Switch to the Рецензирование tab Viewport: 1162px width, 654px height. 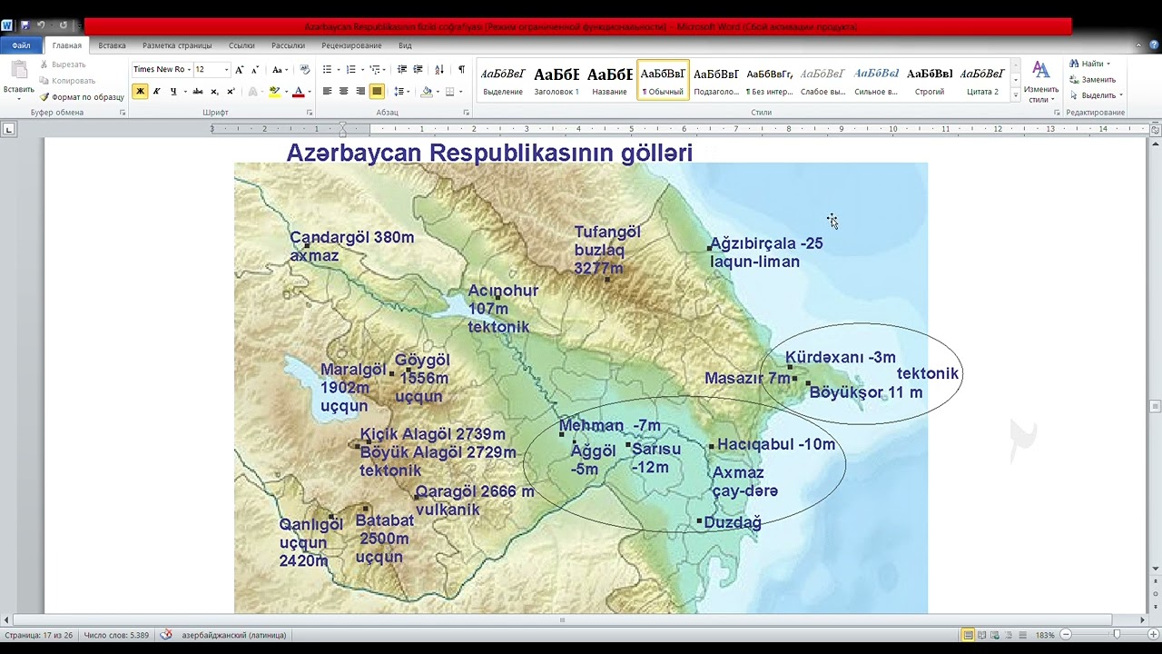point(351,45)
